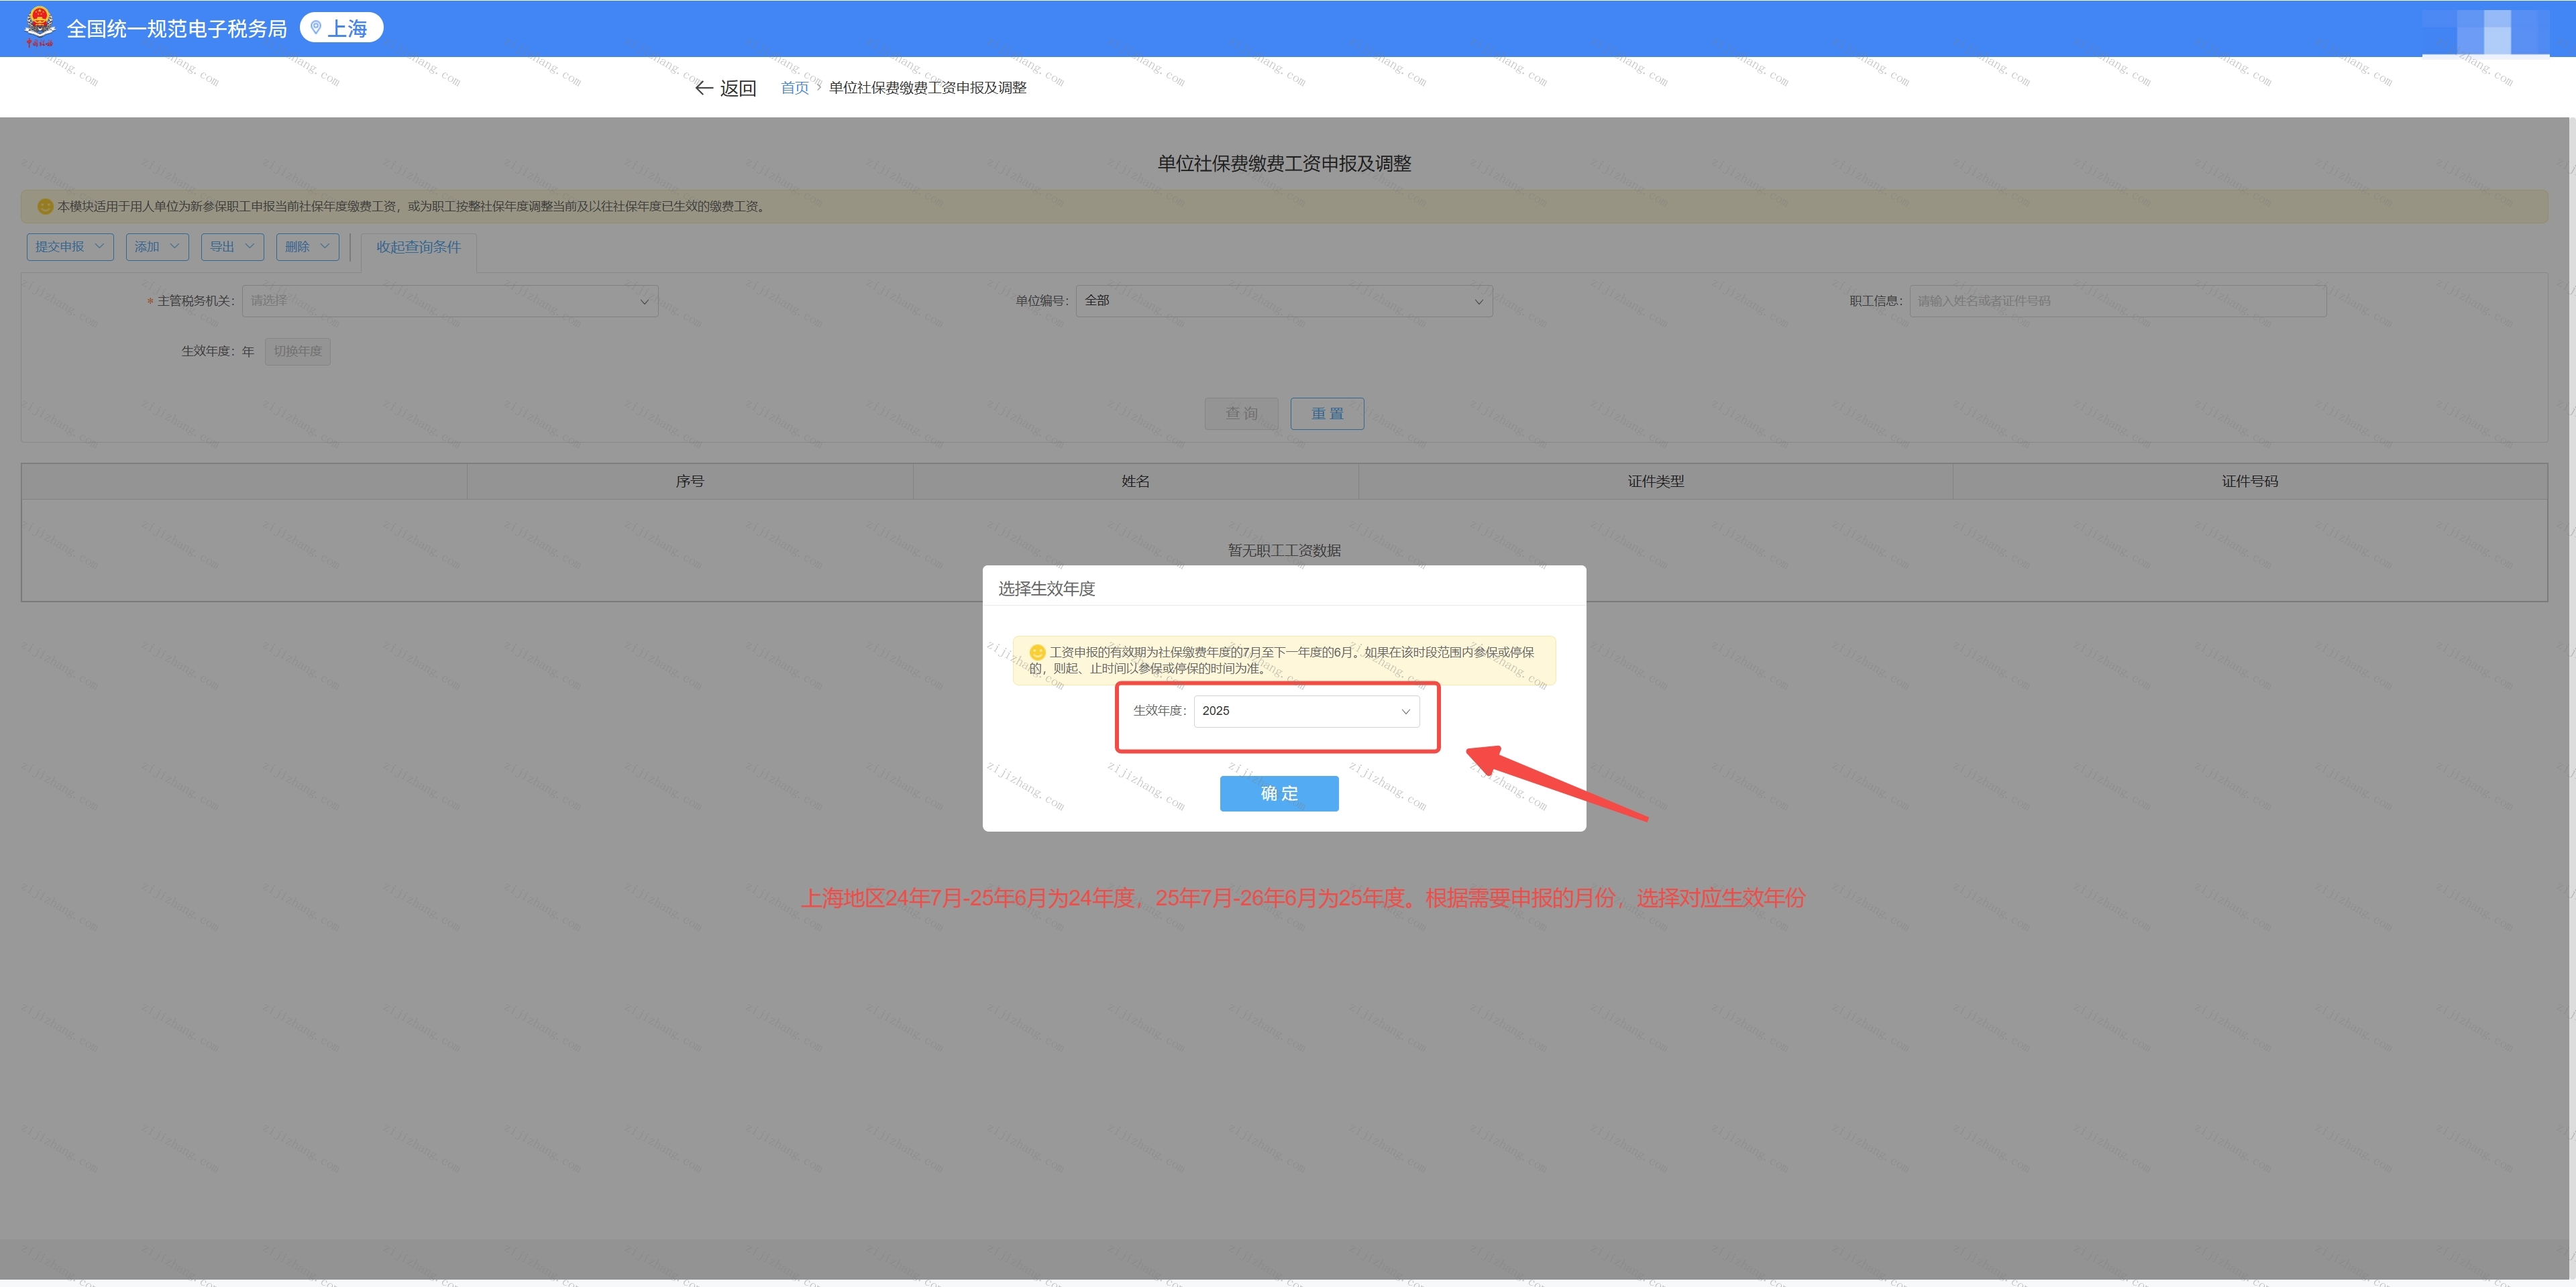Image resolution: width=2576 pixels, height=1287 pixels.
Task: Expand the 主管税务机关 select box
Action: point(450,301)
